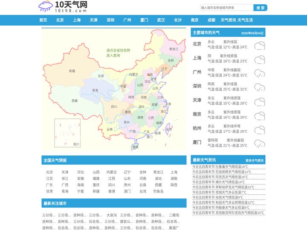Open 巴音郭楞天气 news item
The height and width of the screenshot is (230, 307).
pyautogui.click(x=222, y=172)
